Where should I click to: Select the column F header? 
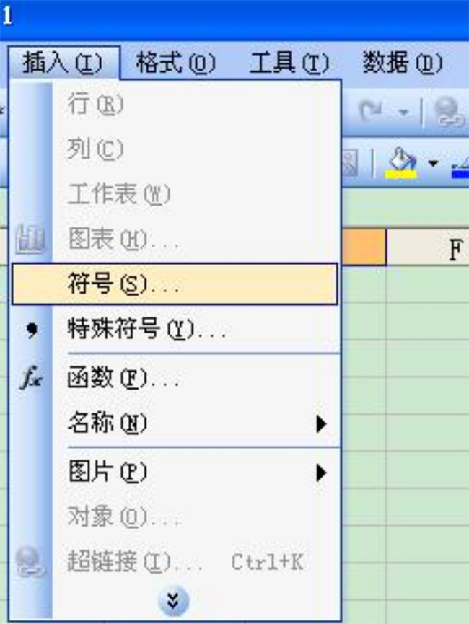(x=428, y=247)
